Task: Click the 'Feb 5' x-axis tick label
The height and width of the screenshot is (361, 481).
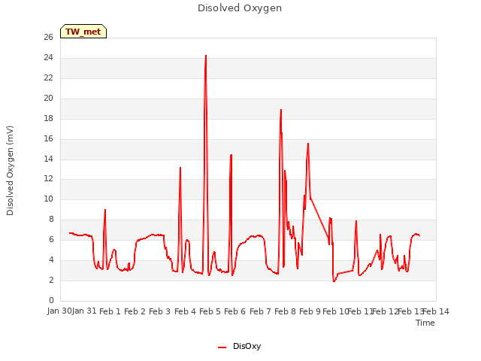Action: click(210, 311)
